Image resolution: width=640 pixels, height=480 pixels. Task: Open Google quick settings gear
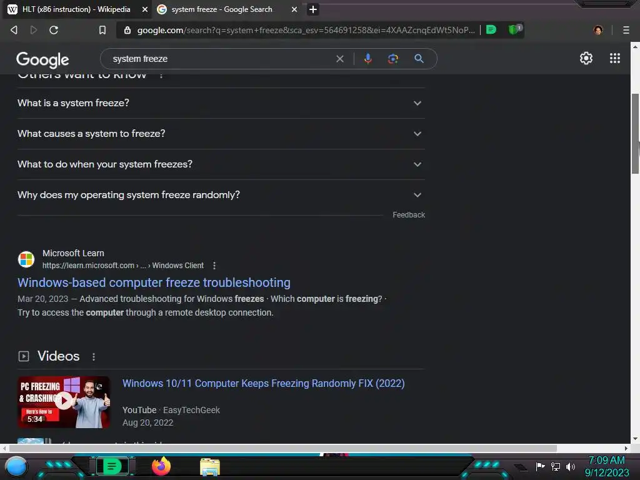586,58
